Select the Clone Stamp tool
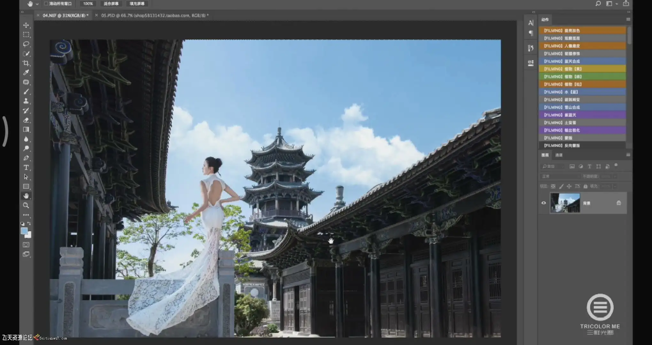 click(26, 101)
